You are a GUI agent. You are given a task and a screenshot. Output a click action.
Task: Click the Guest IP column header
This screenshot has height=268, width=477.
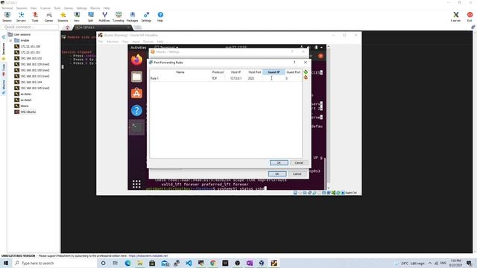tap(274, 72)
